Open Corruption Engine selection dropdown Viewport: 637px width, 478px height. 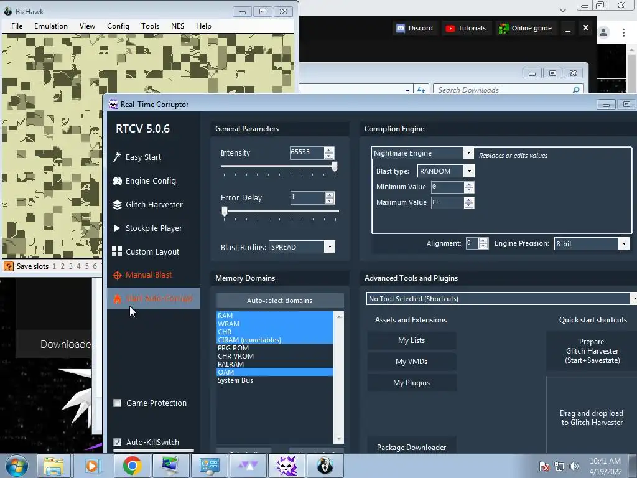point(468,153)
